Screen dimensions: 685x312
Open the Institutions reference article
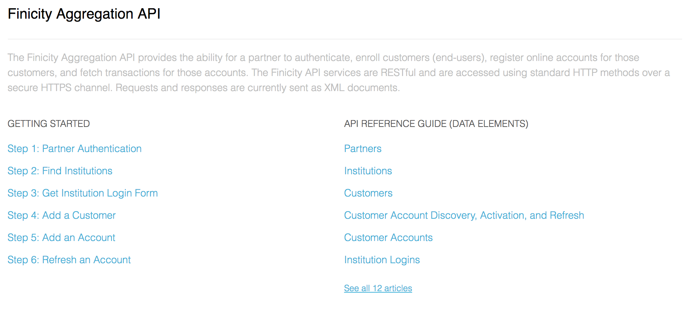tap(368, 171)
